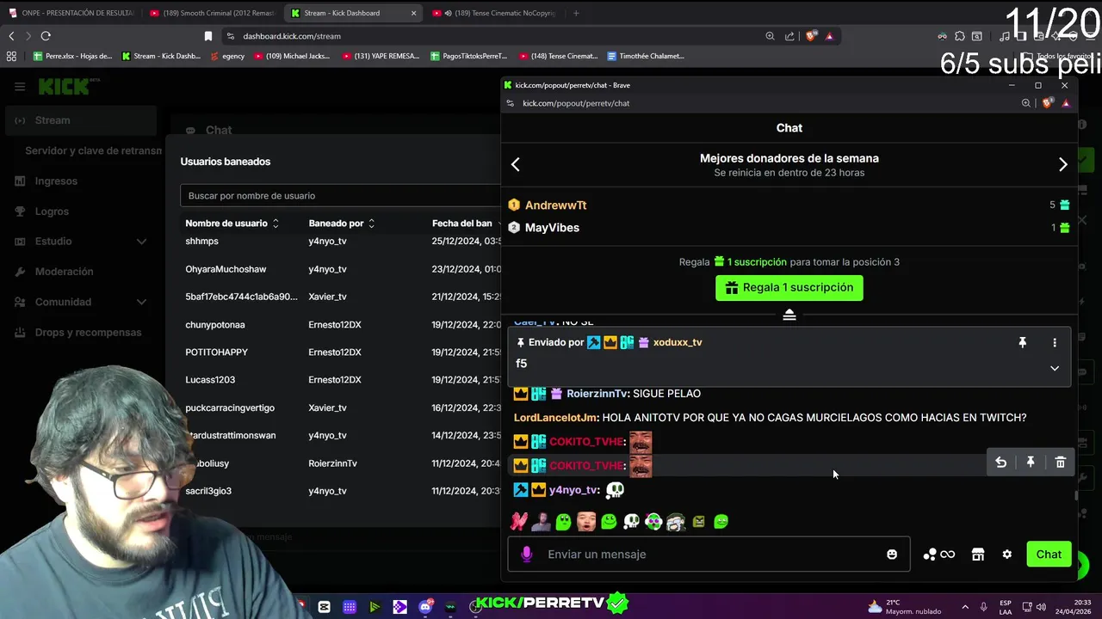The image size is (1102, 619).
Task: Sort by Fecha del ban column
Action: coord(466,224)
